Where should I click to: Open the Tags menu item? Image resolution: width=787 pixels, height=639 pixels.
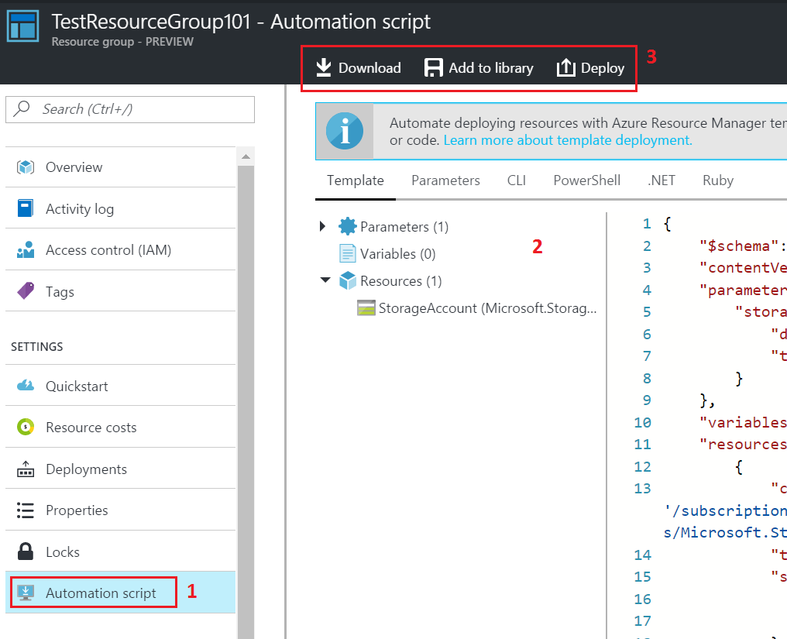[121, 291]
